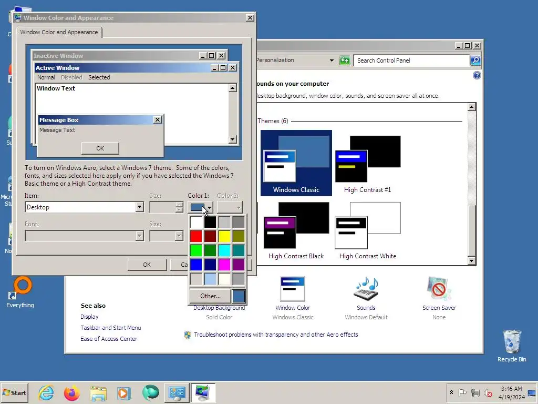
Task: Select the High Contrast #1 theme
Action: (x=367, y=164)
